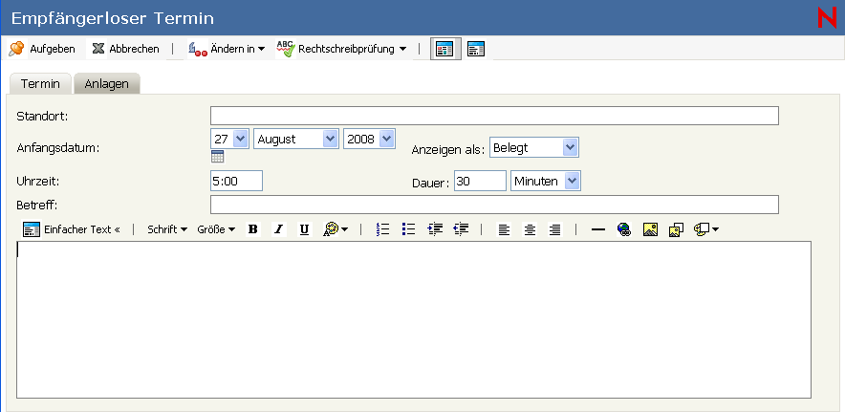Image resolution: width=845 pixels, height=412 pixels.
Task: Click the Novell N logo
Action: tap(827, 18)
